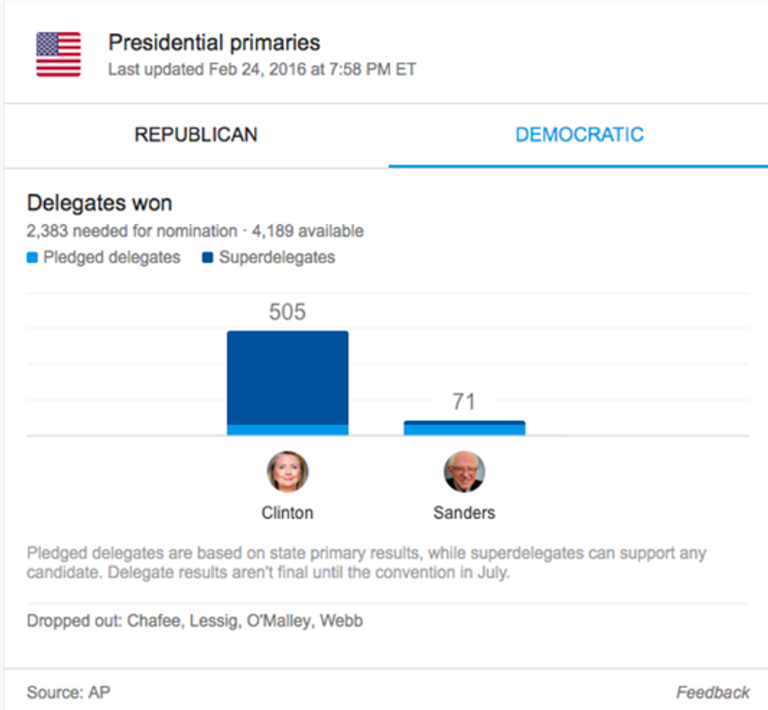Click the Clinton name label
The width and height of the screenshot is (768, 710).
click(x=288, y=513)
